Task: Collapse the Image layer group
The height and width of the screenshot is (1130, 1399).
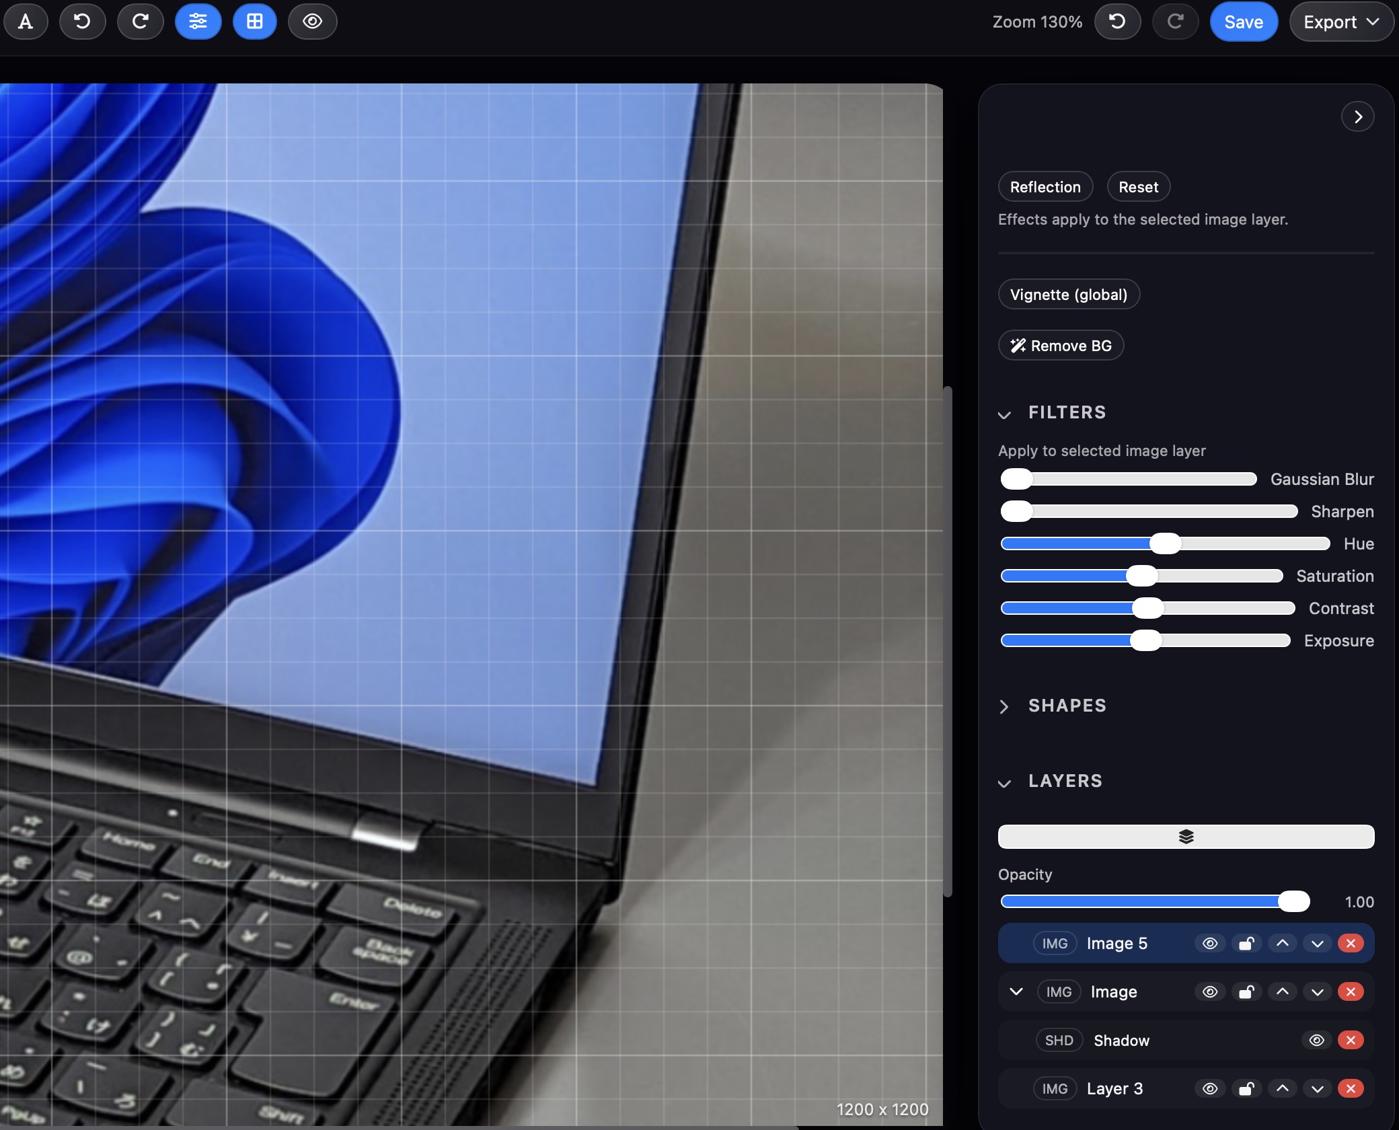Action: click(1015, 991)
